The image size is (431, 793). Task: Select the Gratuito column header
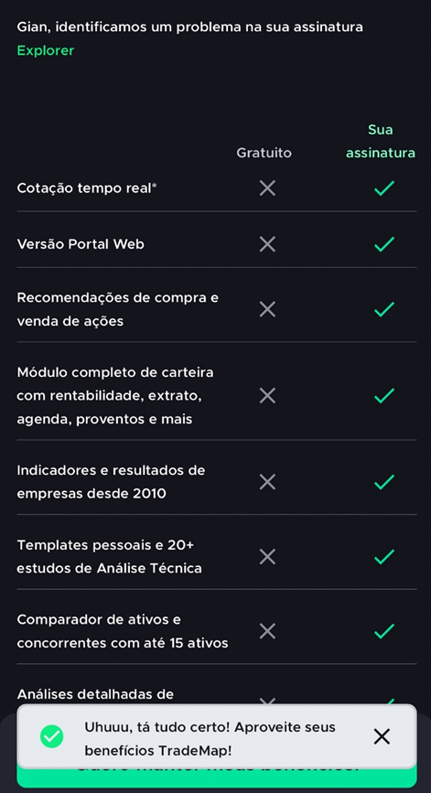(264, 153)
